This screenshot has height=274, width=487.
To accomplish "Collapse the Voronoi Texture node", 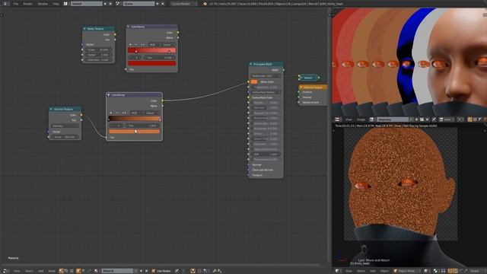I will pyautogui.click(x=51, y=109).
